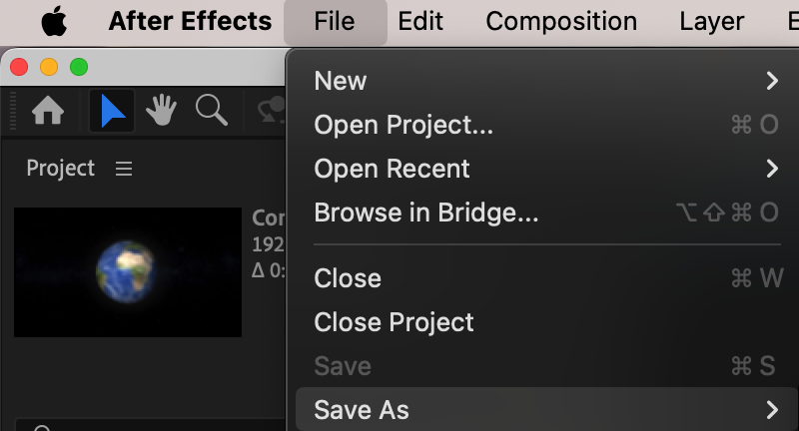This screenshot has height=431, width=799.
Task: Open the Layer menu
Action: 711,21
